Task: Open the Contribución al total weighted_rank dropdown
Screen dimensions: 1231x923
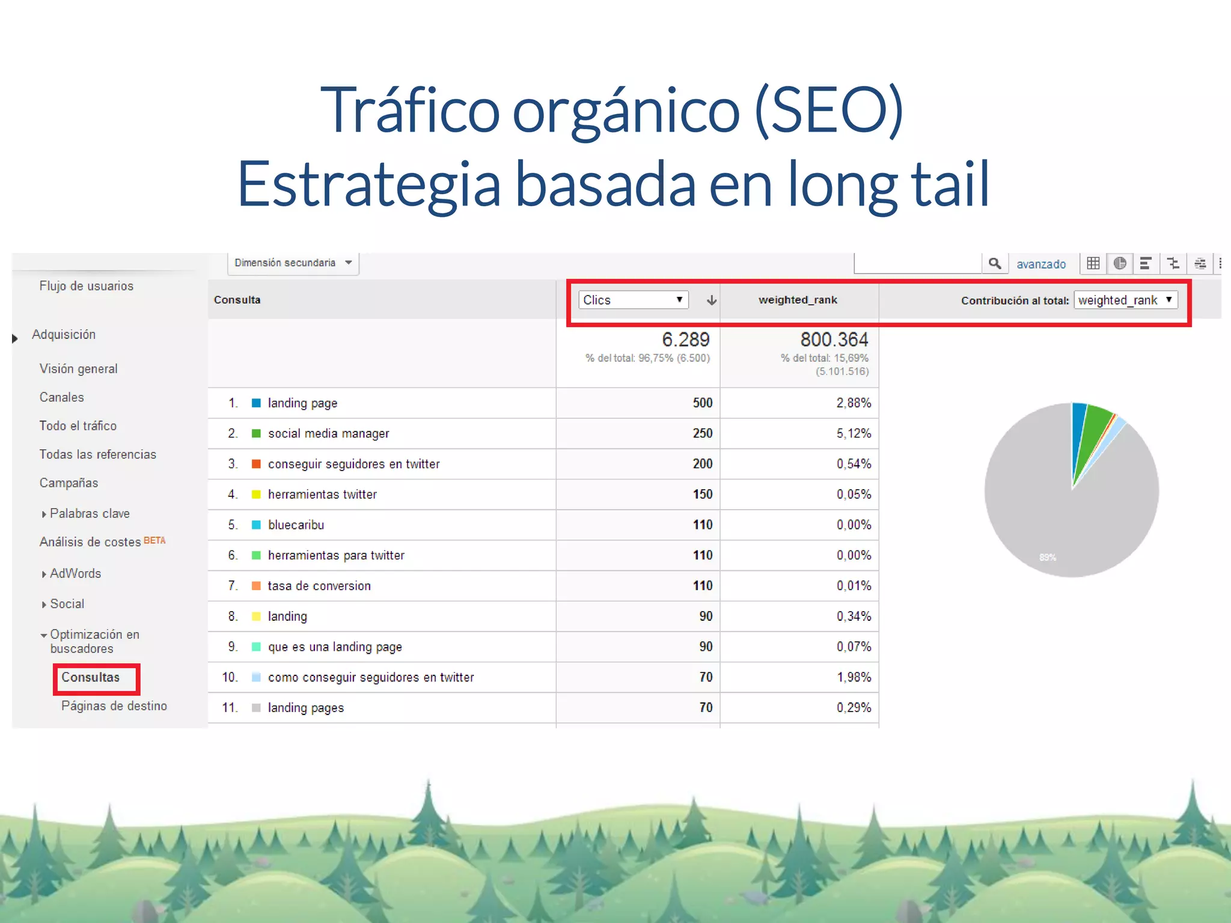Action: pos(1125,300)
